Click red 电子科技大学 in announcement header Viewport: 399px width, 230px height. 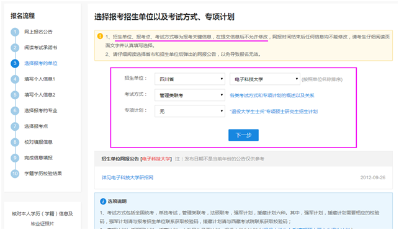pos(156,159)
